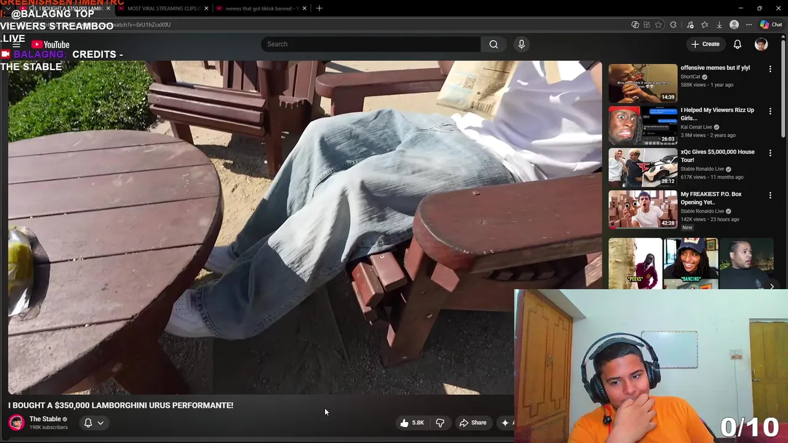Screen dimensions: 788x443
Task: Close the MOST VIRAL STREAMING CLIPS tab
Action: pyautogui.click(x=206, y=8)
